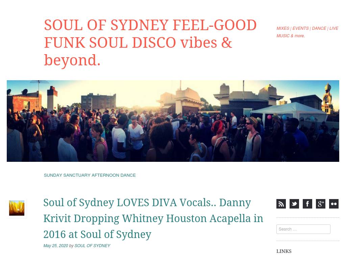Open the Twitter social icon
This screenshot has height=260, width=346.
point(294,204)
